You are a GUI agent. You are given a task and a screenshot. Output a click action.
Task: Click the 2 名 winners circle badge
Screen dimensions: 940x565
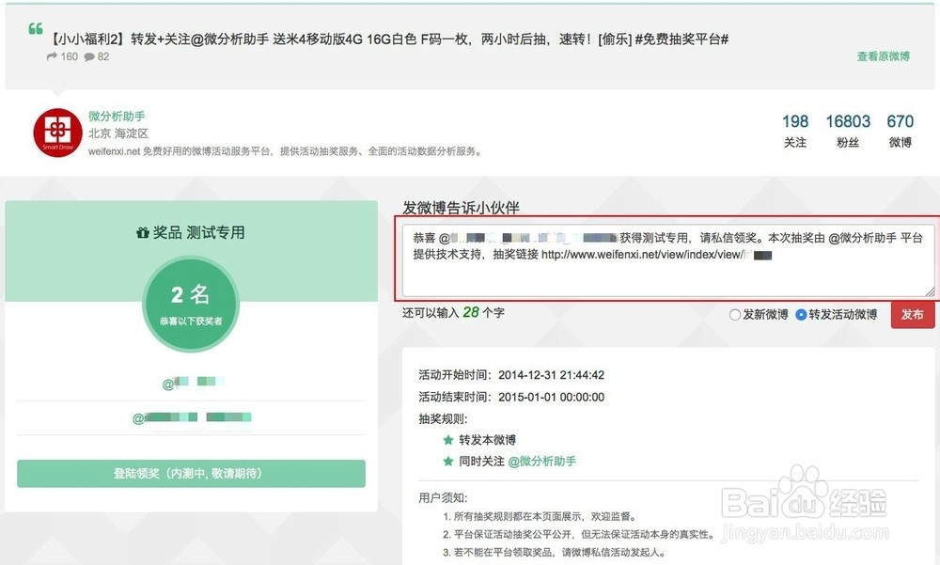tap(191, 305)
